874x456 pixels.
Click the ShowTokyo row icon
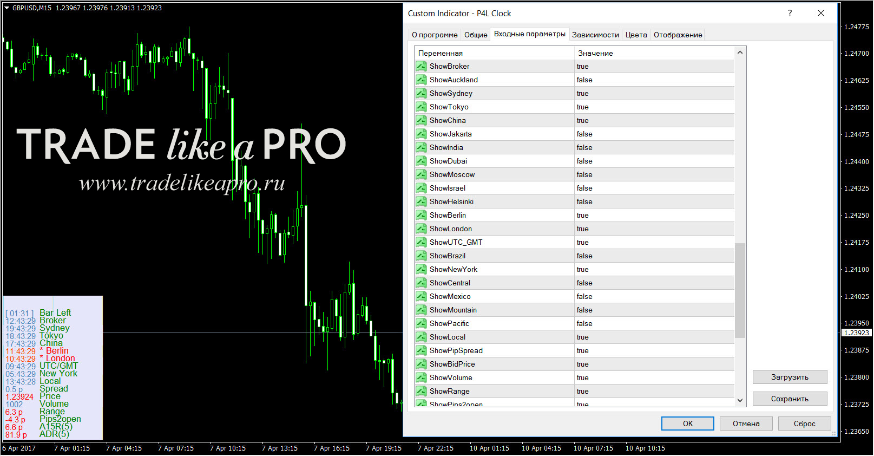(421, 107)
